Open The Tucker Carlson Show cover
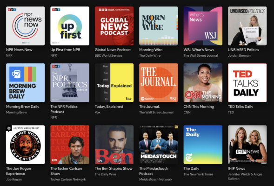This screenshot has width=274, height=186. tap(70, 145)
